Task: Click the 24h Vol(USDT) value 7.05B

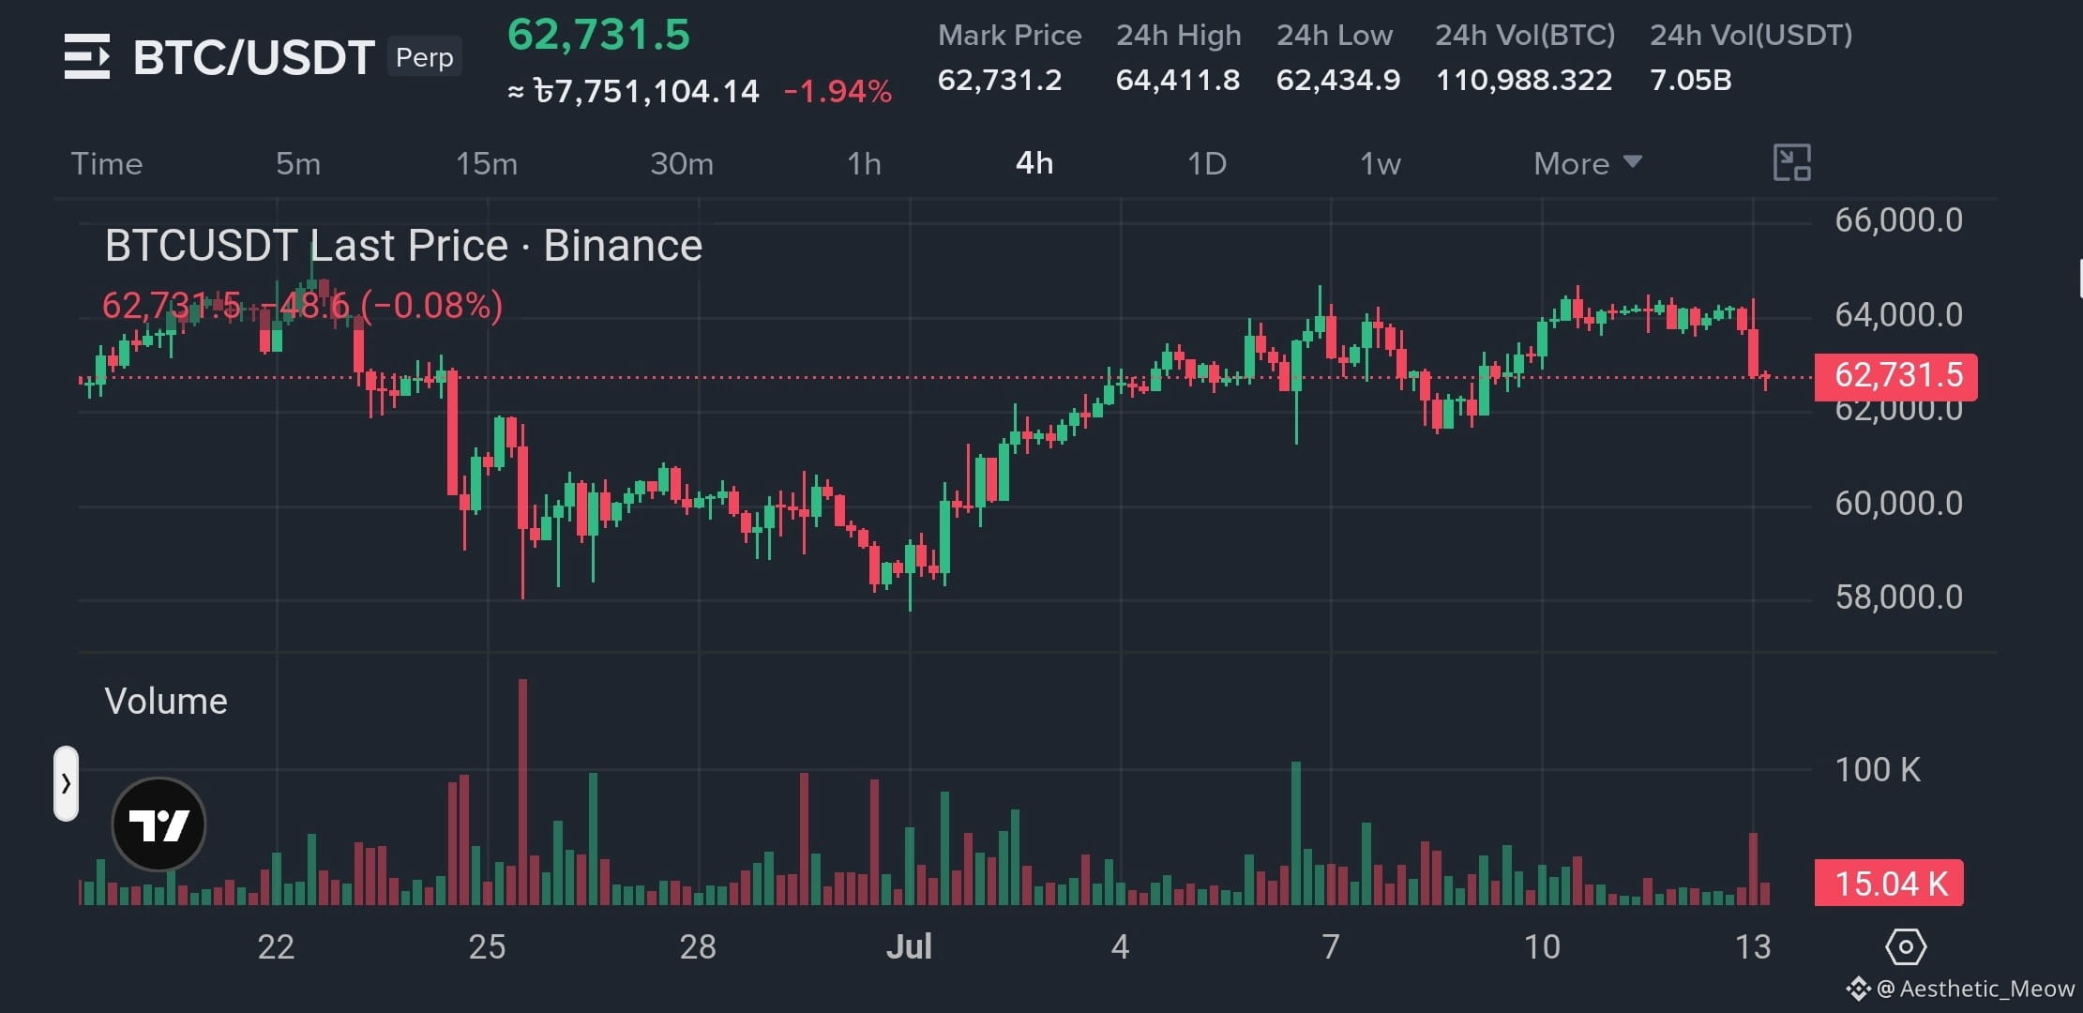Action: pyautogui.click(x=1691, y=80)
